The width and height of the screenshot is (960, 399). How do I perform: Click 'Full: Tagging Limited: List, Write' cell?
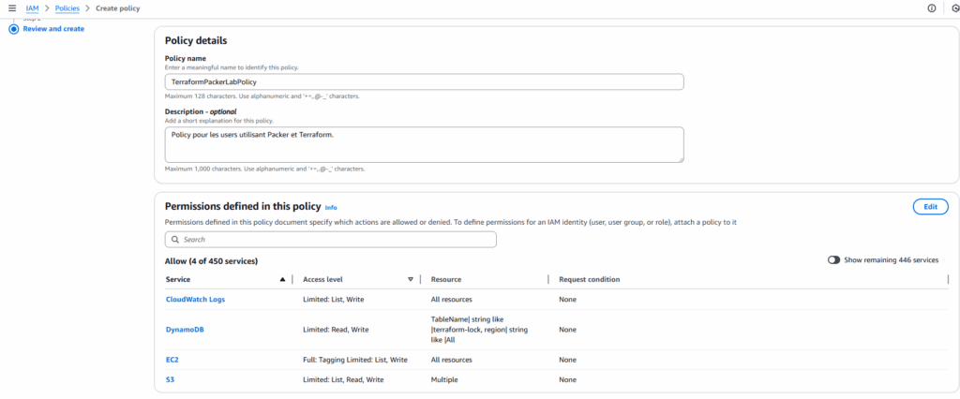355,360
